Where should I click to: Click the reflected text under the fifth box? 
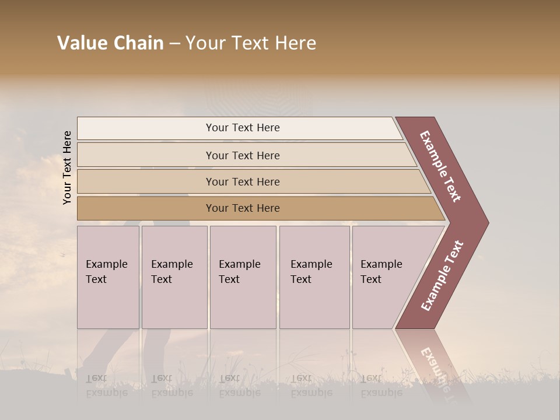click(381, 386)
